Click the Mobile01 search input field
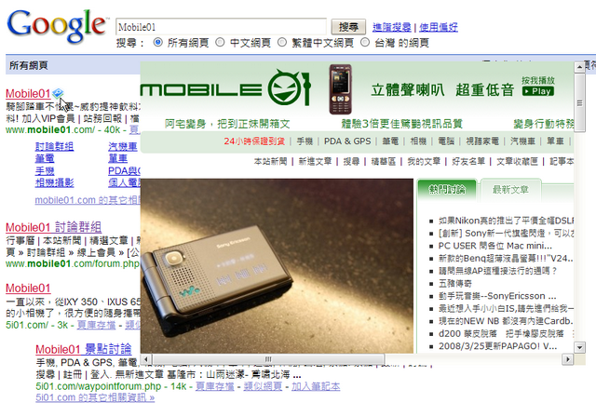This screenshot has height=403, width=596. click(x=221, y=27)
